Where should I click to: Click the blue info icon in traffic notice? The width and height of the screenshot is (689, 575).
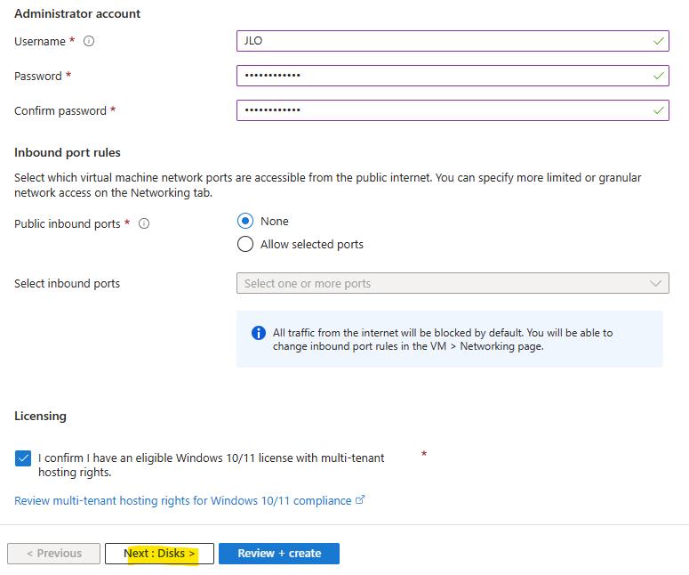[x=259, y=333]
